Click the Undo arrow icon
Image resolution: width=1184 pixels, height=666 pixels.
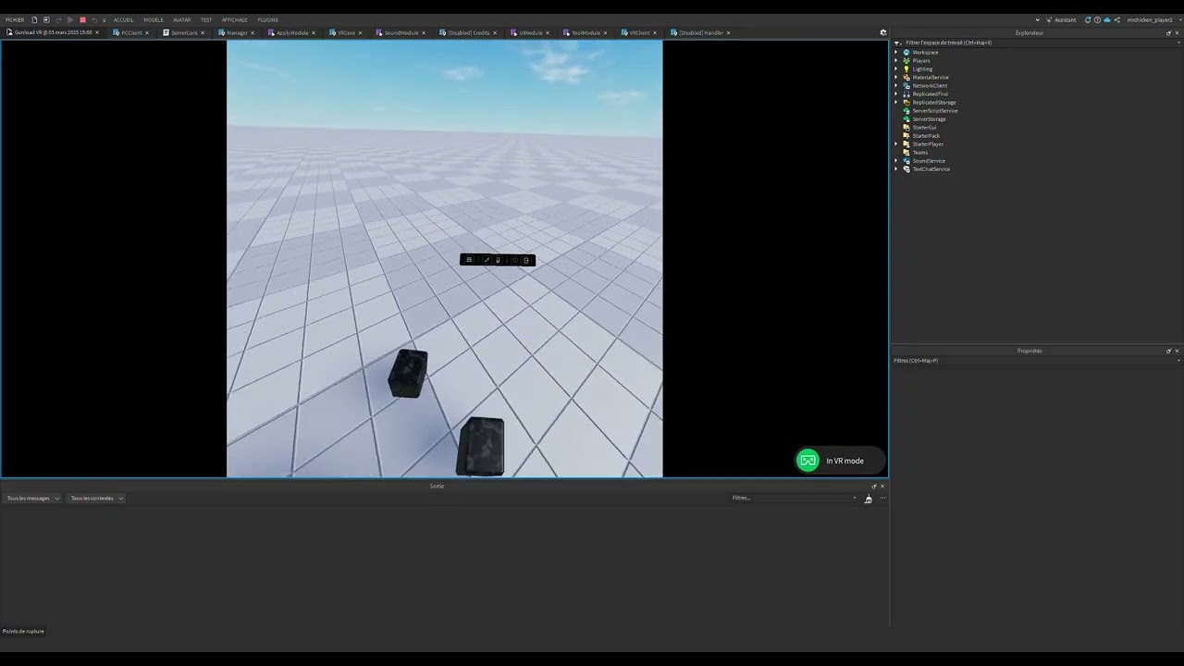pos(95,19)
